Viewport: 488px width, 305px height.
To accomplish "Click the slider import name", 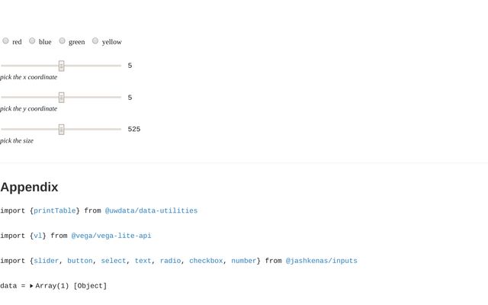I will click(46, 261).
